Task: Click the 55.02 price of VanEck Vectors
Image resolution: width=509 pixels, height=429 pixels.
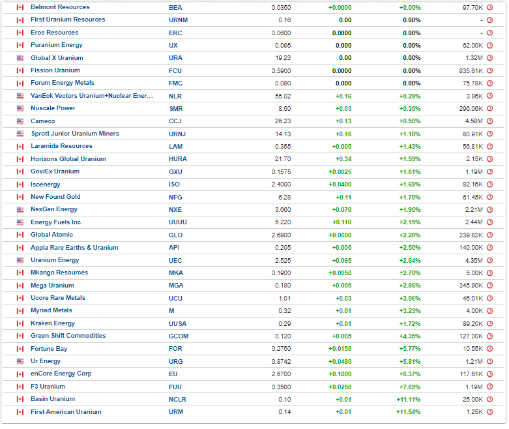Action: 284,96
